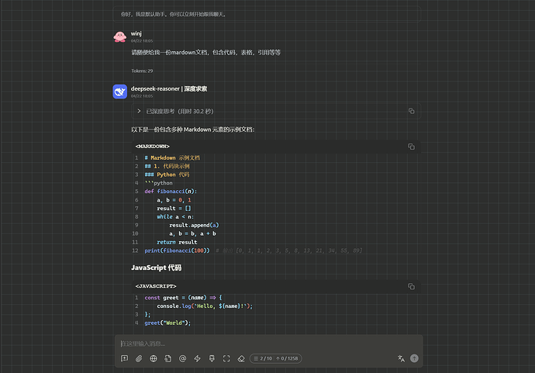Image resolution: width=535 pixels, height=373 pixels.
Task: Click the deepseek-reasoner model avatar
Action: coord(120,92)
